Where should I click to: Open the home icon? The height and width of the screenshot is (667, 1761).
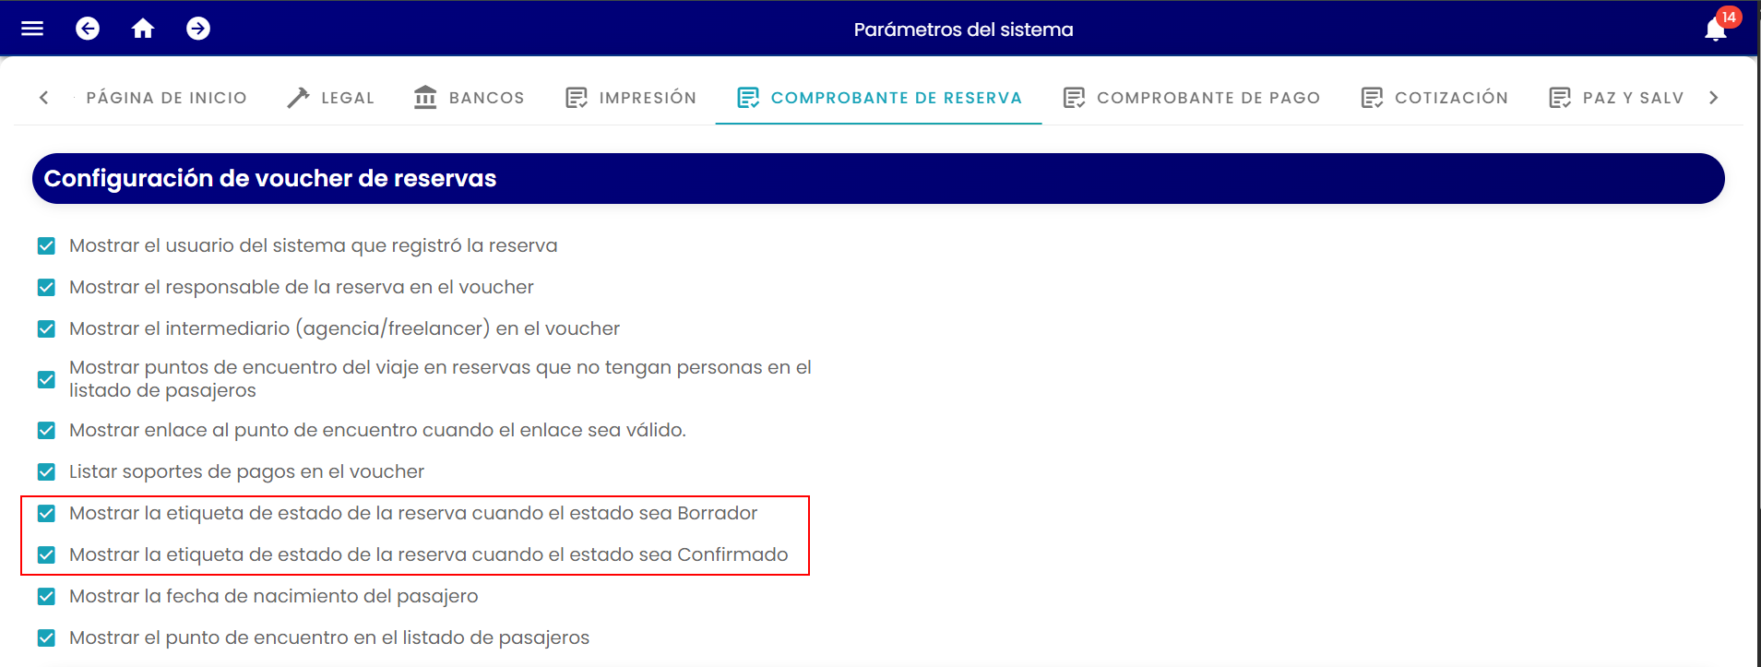tap(143, 29)
